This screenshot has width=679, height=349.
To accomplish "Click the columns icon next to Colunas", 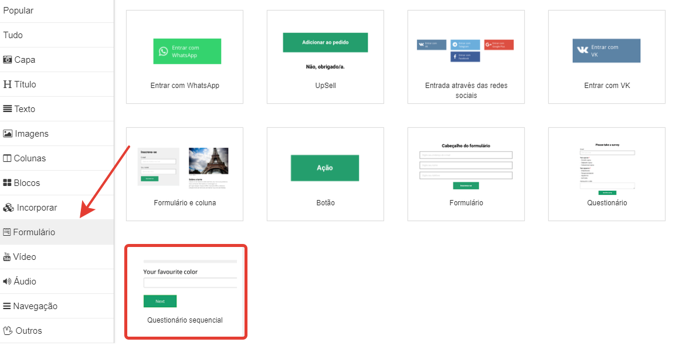I will (8, 158).
